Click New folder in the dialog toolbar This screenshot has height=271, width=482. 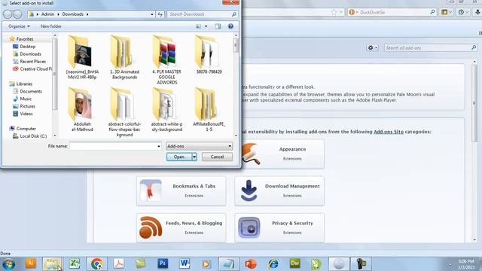51,26
